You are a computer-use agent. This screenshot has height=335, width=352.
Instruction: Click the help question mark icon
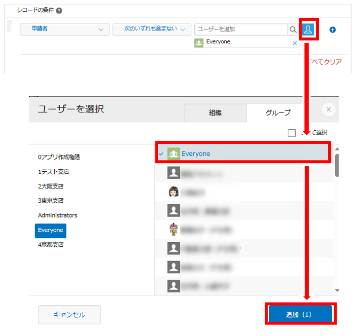point(59,11)
